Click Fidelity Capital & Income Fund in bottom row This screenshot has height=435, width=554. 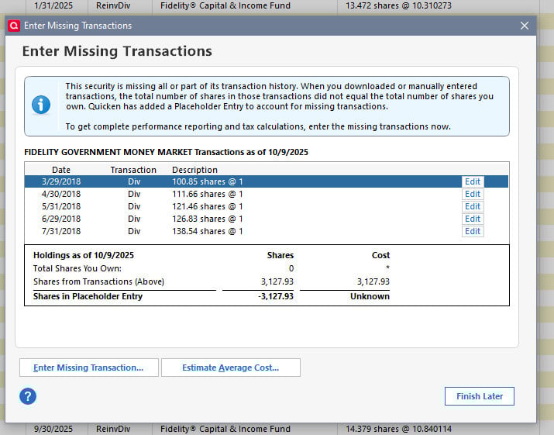point(225,429)
